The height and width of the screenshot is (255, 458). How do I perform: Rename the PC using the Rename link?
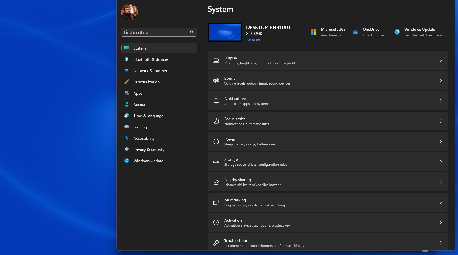[x=253, y=39]
